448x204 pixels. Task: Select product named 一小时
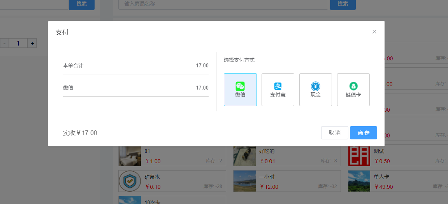(267, 177)
